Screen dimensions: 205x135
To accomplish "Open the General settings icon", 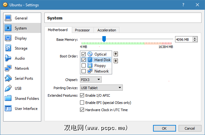I will (8, 18).
